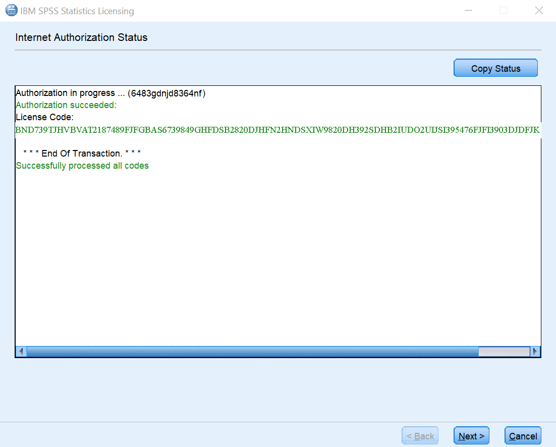Click the Successfully processed all codes text
Viewport: 556px width, 447px height.
coord(82,165)
